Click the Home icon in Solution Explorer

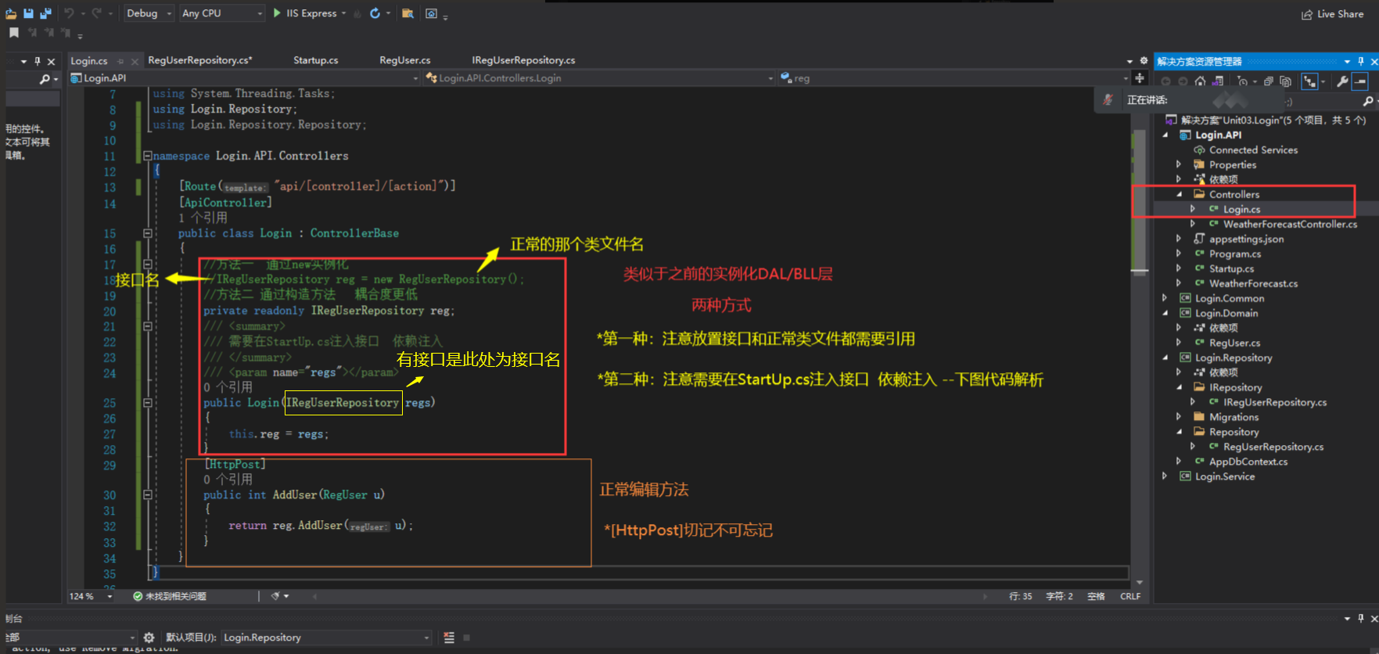(x=1200, y=81)
